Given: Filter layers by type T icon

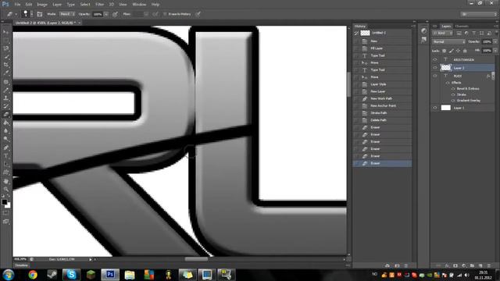Looking at the screenshot, I should [474, 33].
